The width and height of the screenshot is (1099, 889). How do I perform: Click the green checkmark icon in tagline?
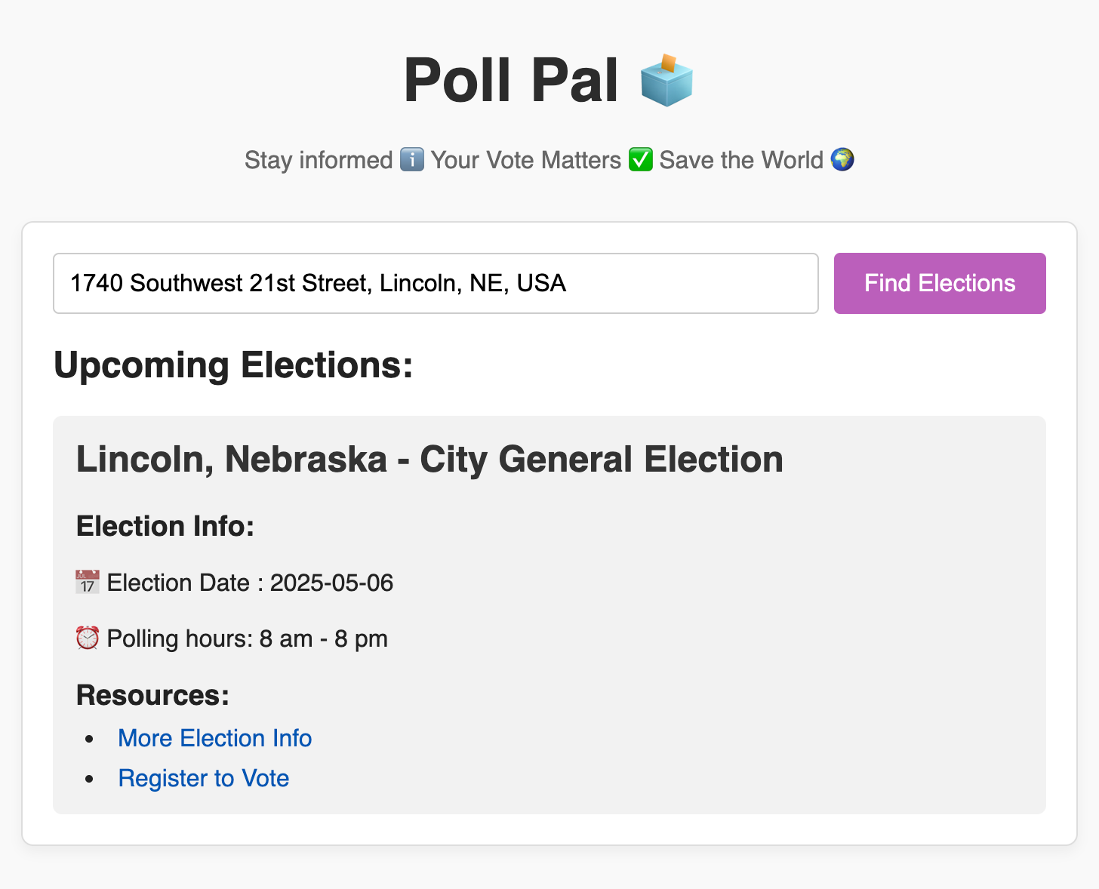(x=640, y=160)
